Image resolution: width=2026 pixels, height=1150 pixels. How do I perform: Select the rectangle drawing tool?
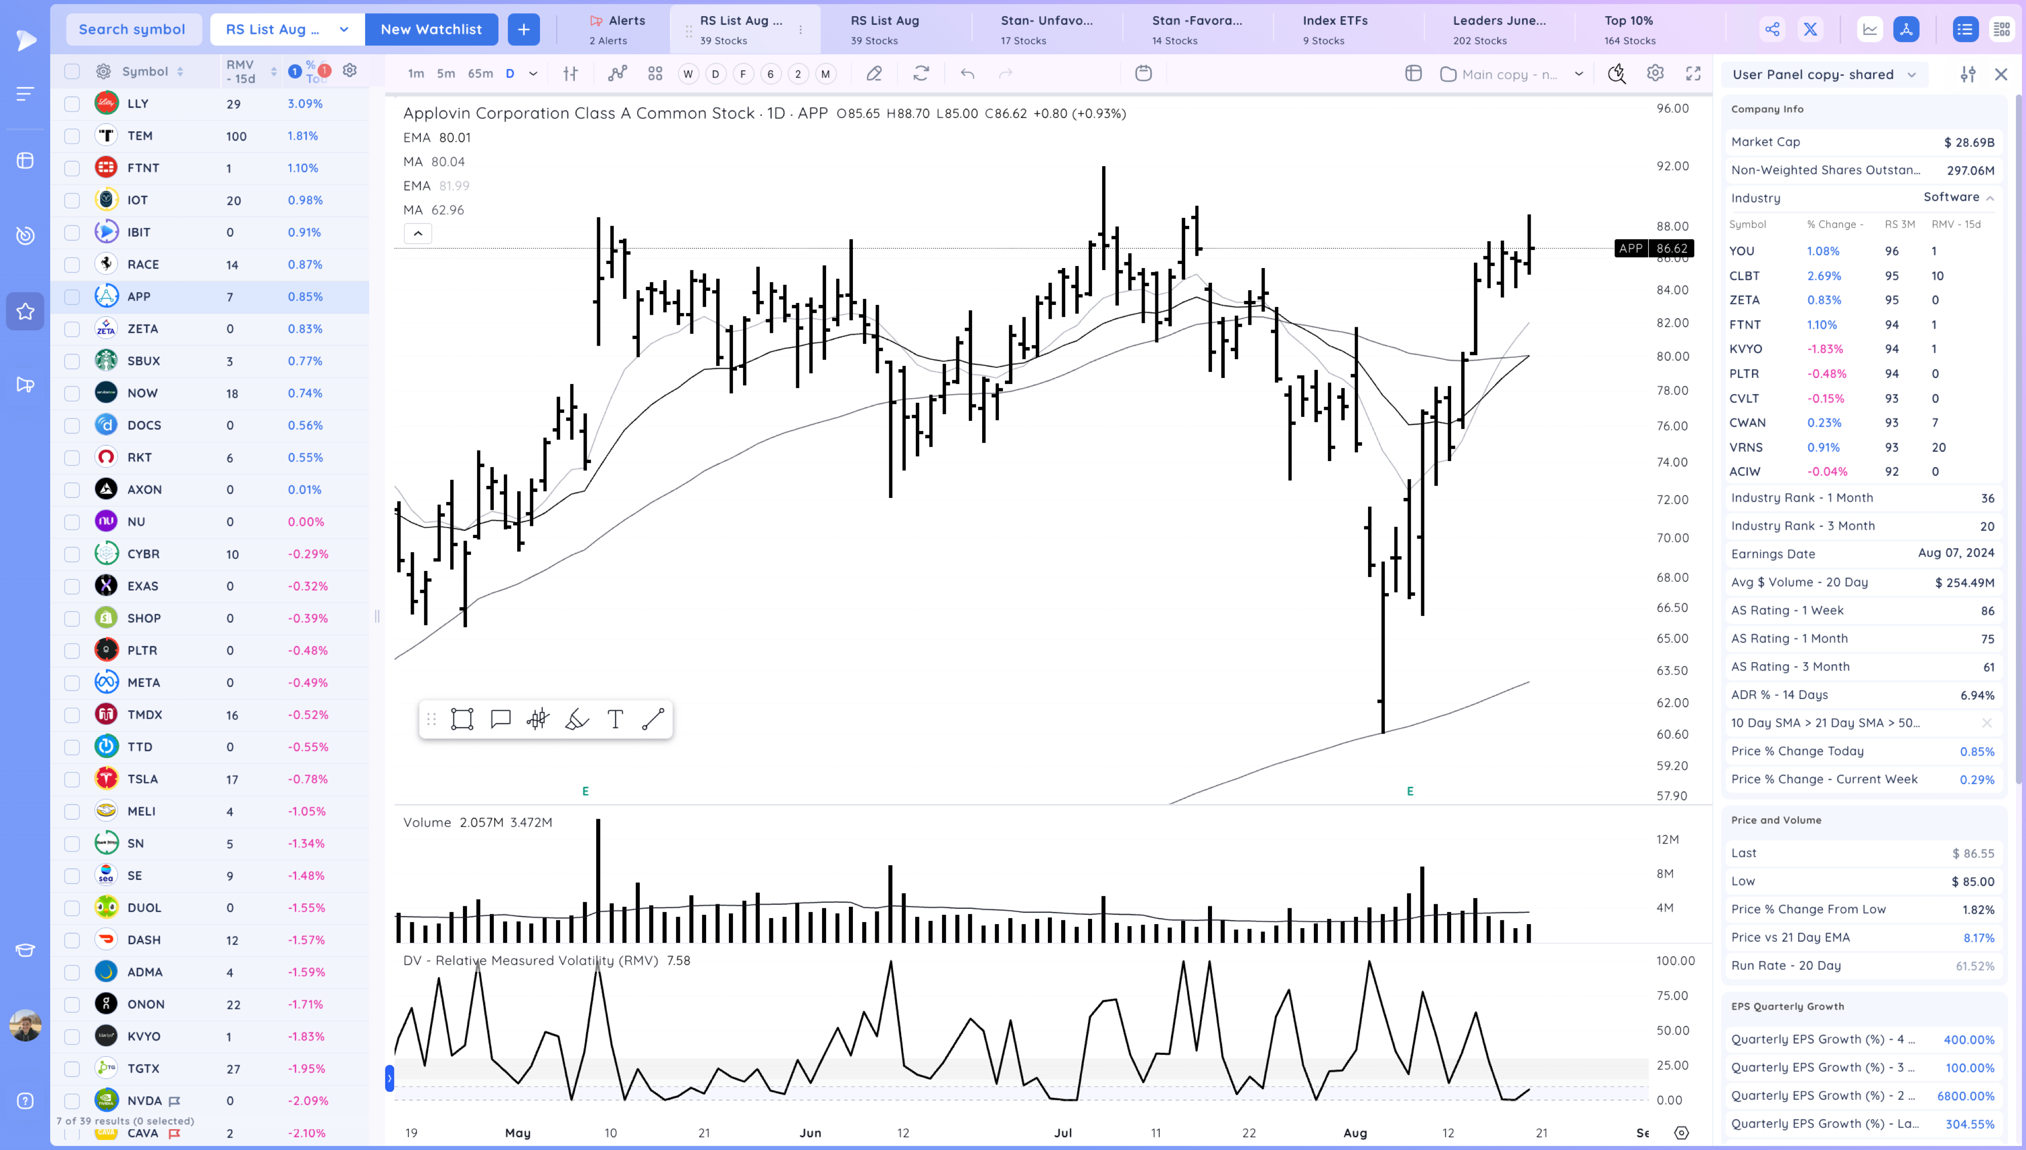click(462, 719)
